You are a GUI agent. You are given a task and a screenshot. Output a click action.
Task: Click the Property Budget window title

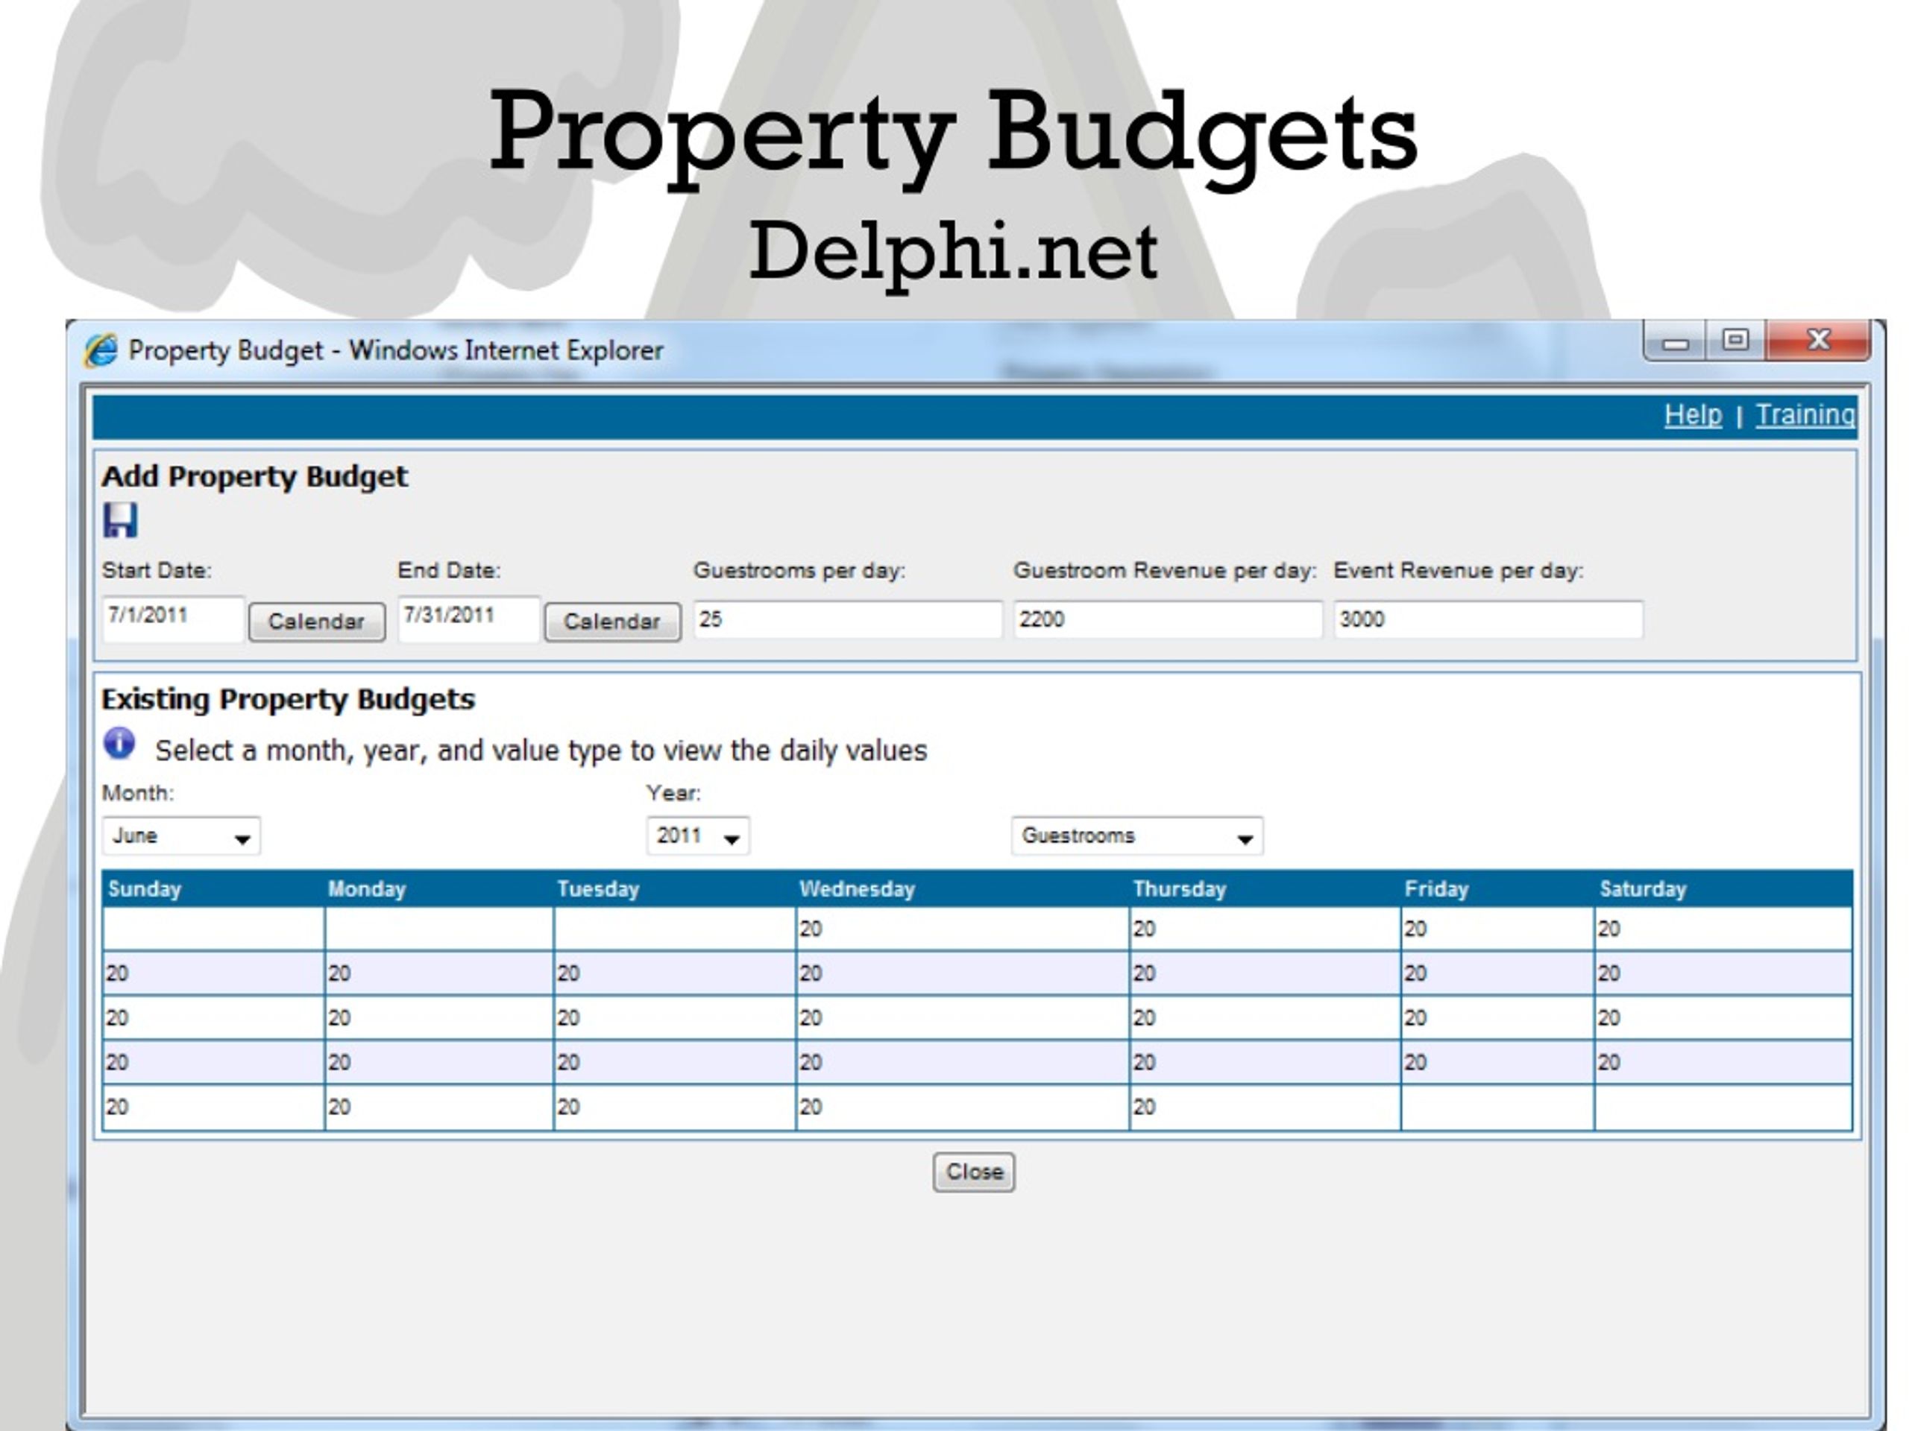[x=396, y=350]
